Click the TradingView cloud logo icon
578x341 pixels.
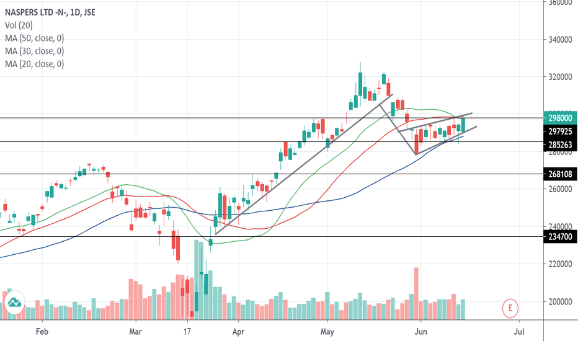click(x=14, y=303)
